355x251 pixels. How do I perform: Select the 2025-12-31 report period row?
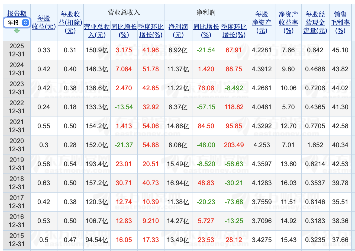(x=17, y=50)
